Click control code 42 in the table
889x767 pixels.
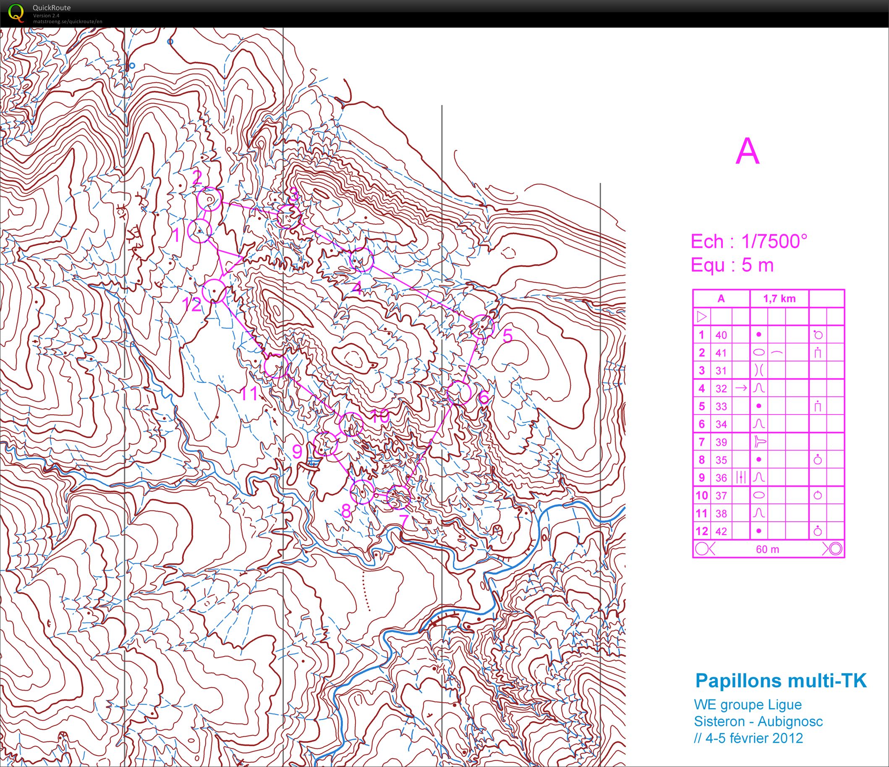pyautogui.click(x=721, y=531)
